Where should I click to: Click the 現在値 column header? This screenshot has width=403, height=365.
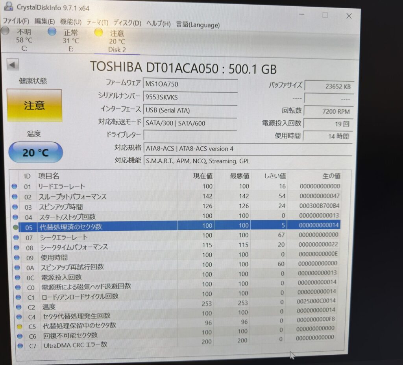203,176
